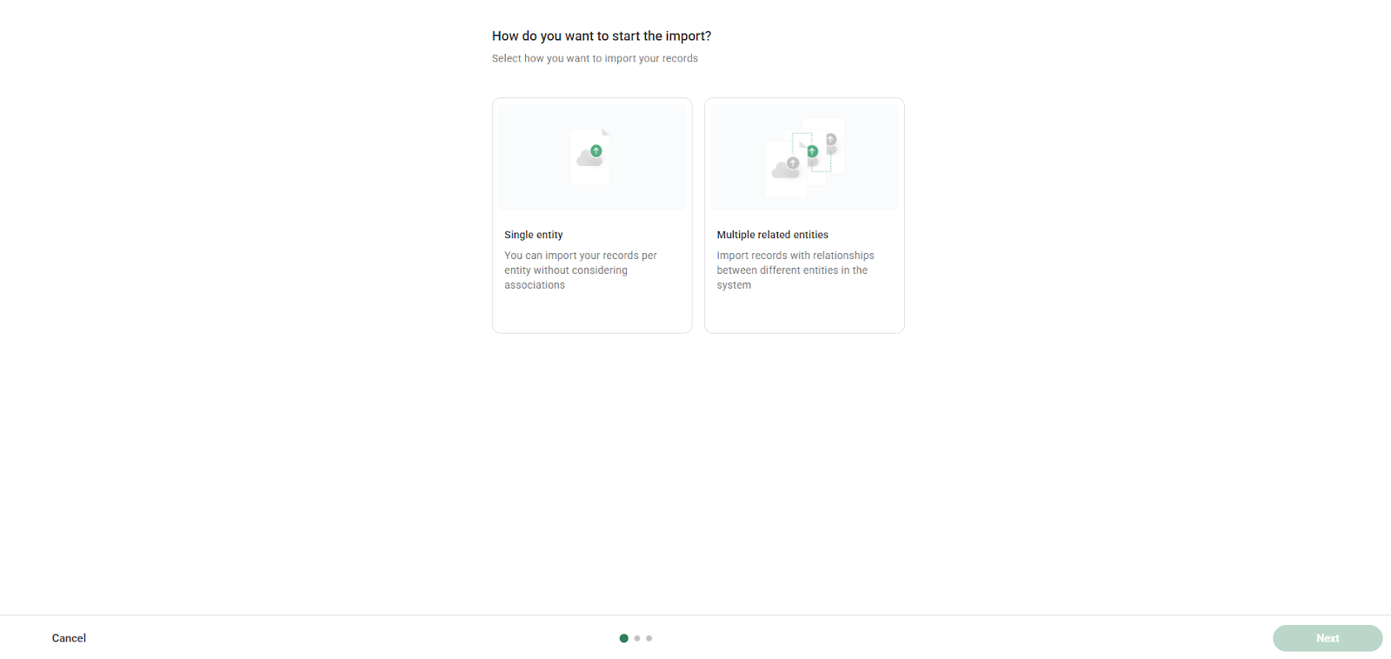1391x659 pixels.
Task: Click the 'Single entity' title text
Action: [x=534, y=235]
